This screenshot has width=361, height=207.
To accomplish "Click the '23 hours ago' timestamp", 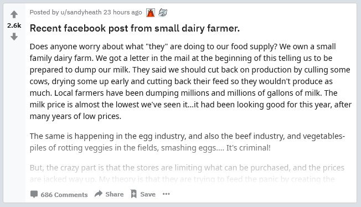I will 122,12.
